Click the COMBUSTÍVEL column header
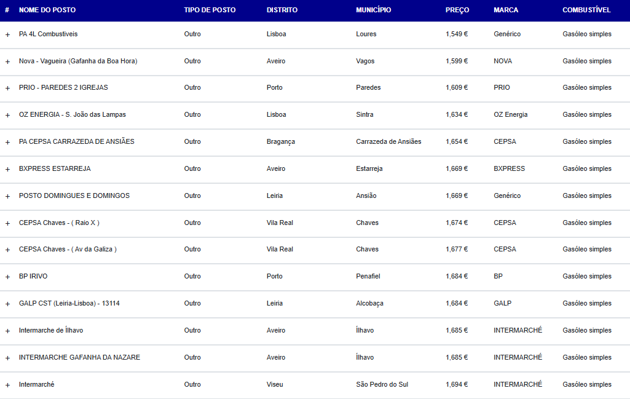Image resolution: width=630 pixels, height=399 pixels. tap(586, 10)
